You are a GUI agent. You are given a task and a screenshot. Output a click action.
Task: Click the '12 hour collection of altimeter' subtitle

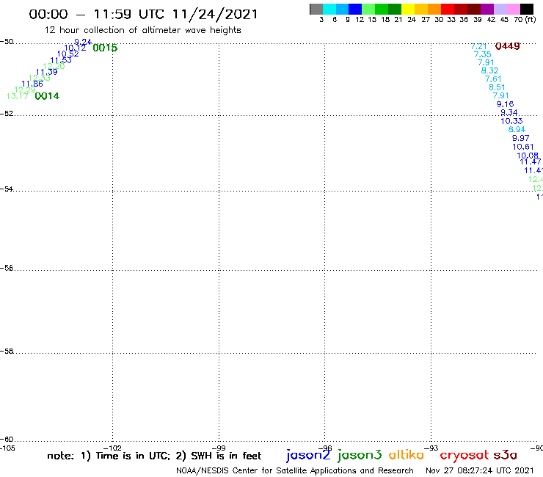pyautogui.click(x=112, y=30)
